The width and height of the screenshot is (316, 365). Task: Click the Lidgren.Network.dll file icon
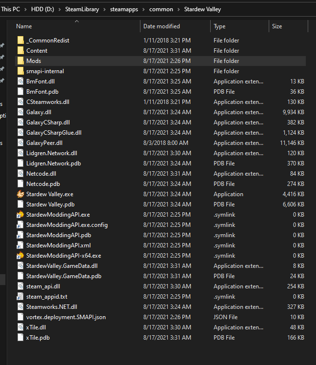click(20, 153)
